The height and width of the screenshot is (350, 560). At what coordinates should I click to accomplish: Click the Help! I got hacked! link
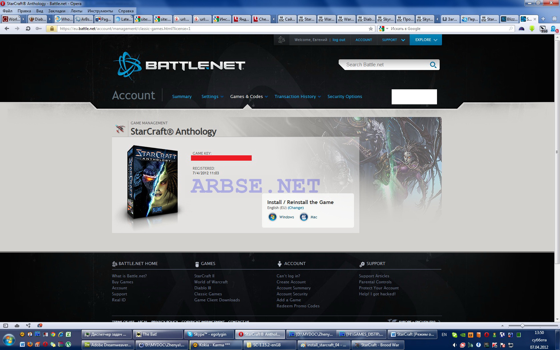(377, 294)
